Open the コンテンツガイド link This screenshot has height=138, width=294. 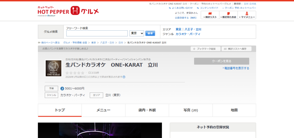coord(209,8)
